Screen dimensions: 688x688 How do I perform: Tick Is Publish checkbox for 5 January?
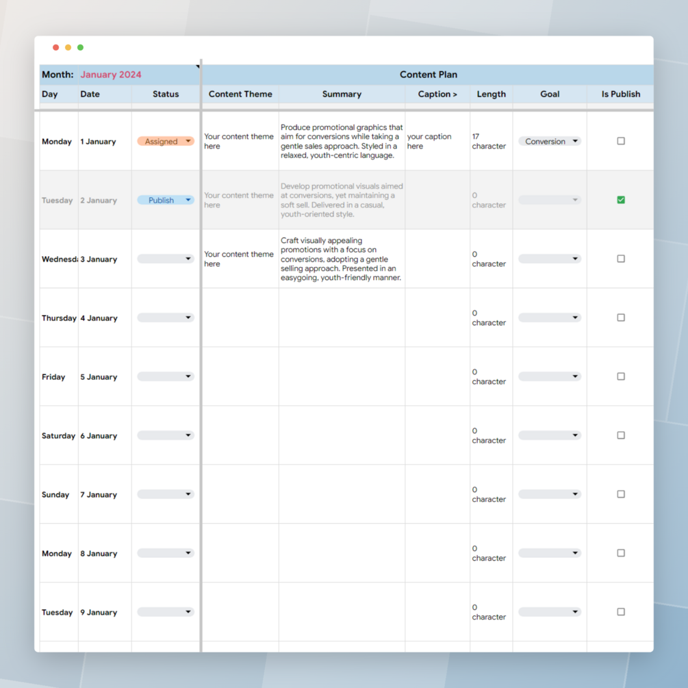click(x=621, y=377)
